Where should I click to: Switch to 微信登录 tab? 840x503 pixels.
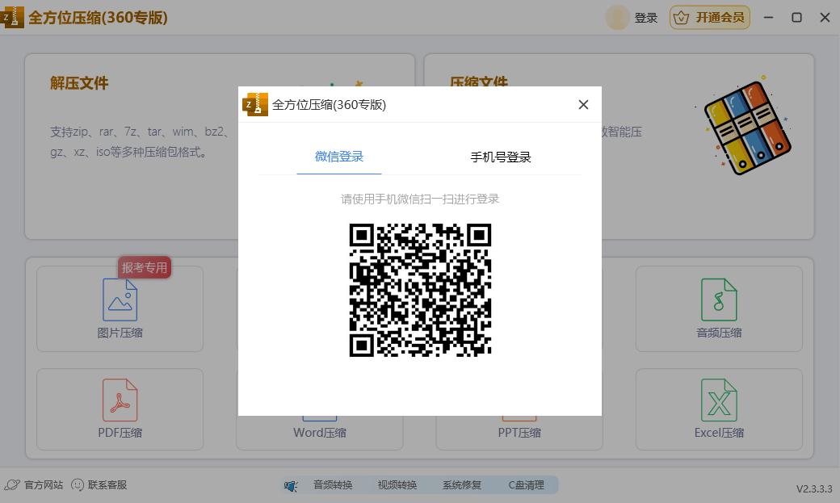point(339,157)
